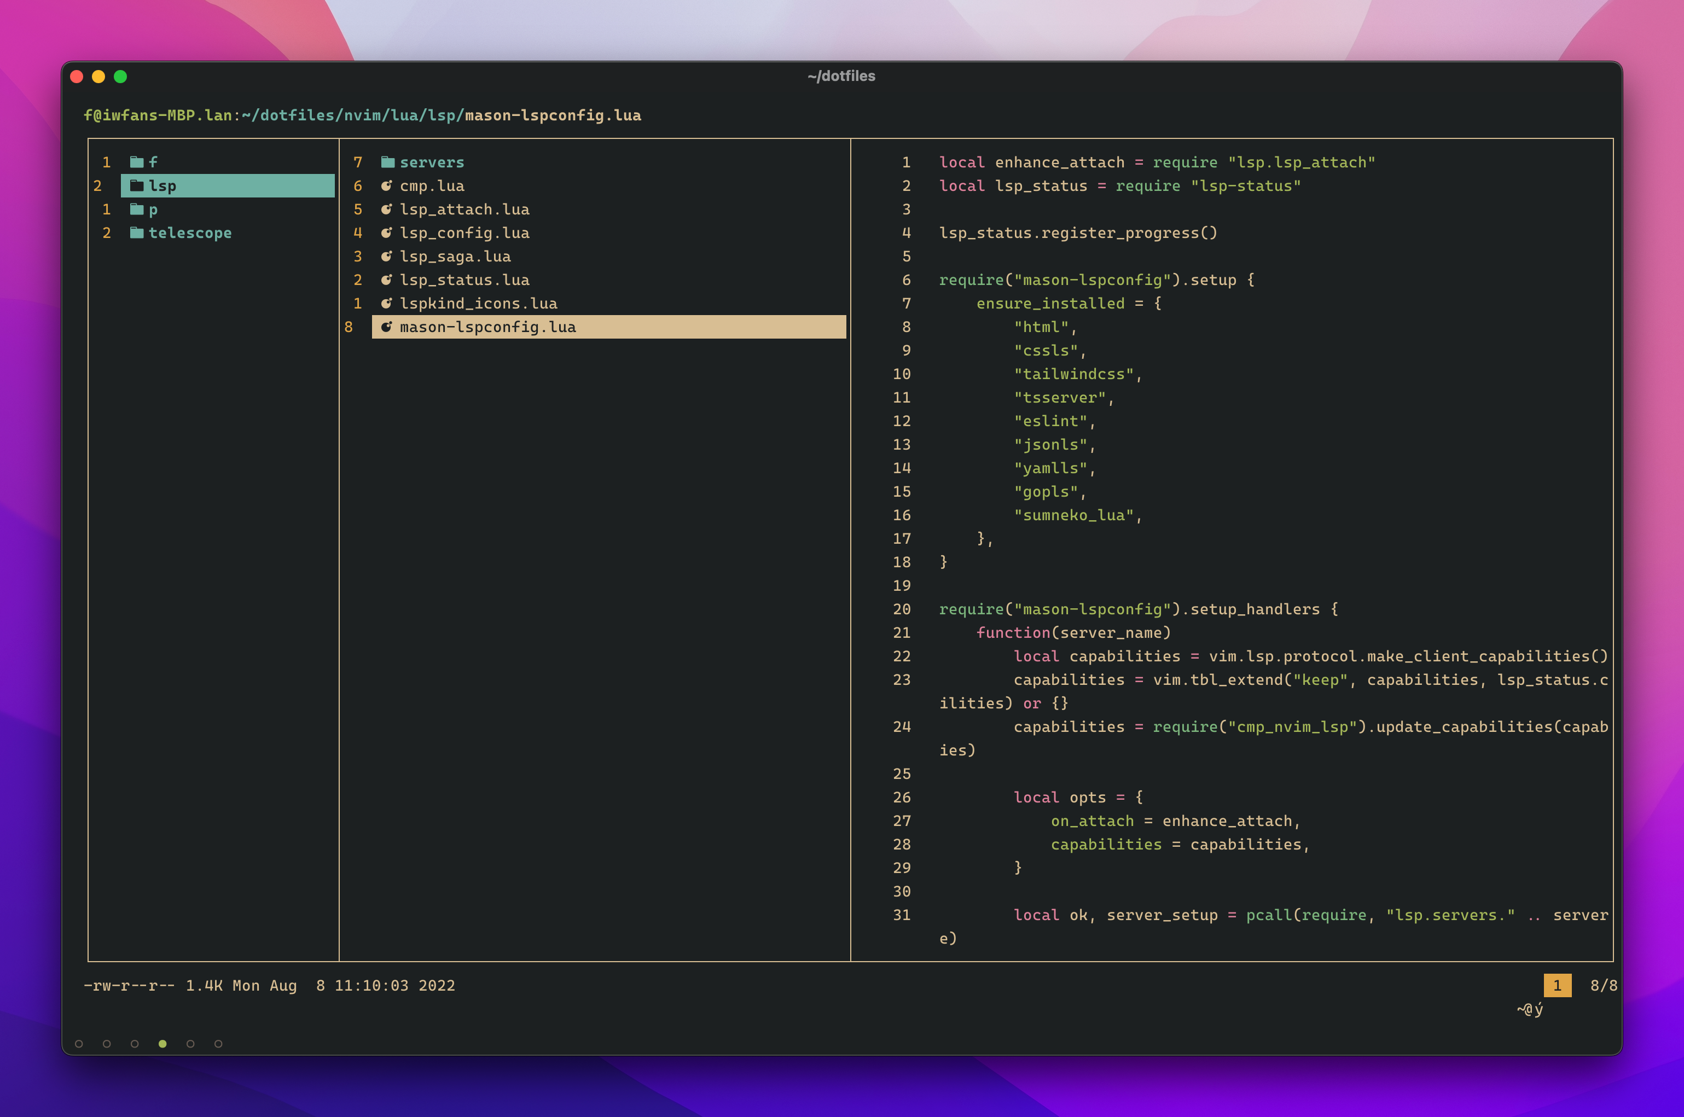Open the lsp_status.lua file entry

(464, 280)
